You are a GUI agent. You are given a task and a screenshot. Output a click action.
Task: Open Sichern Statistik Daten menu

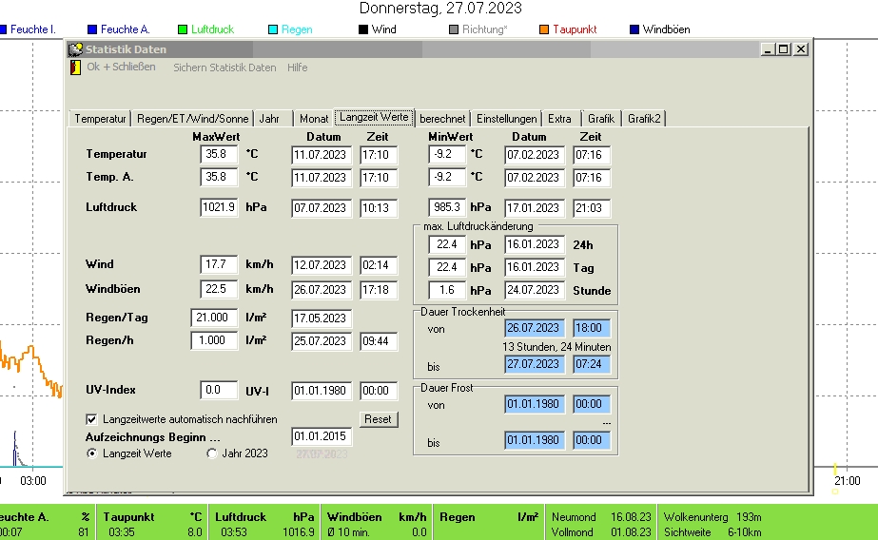point(224,67)
